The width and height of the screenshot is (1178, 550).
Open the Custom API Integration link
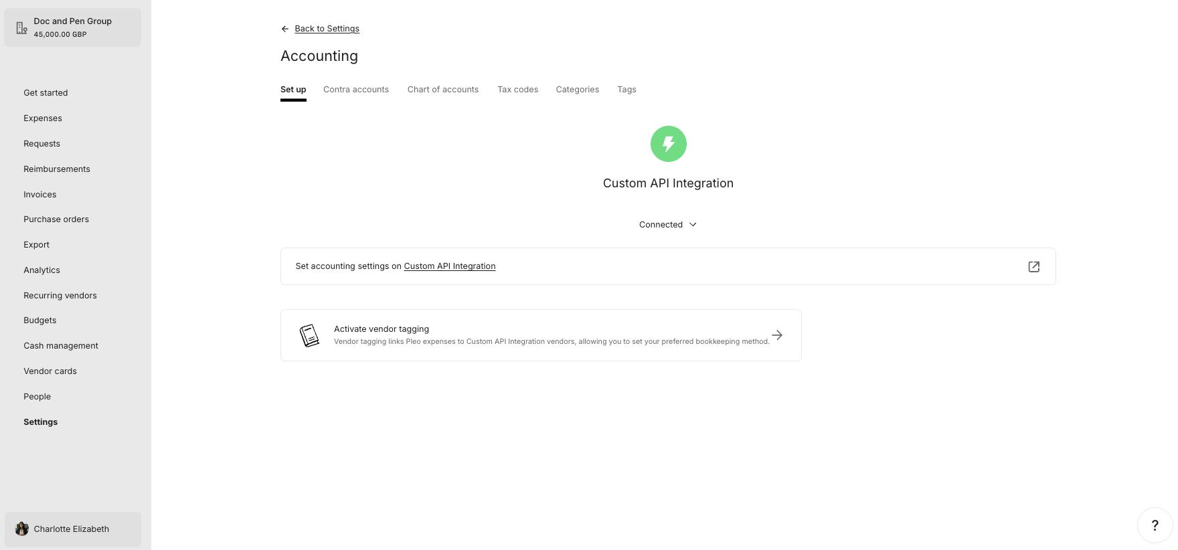point(450,266)
